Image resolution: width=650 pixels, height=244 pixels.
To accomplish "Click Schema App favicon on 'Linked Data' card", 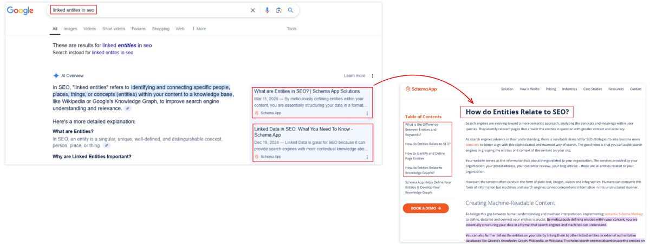I will click(257, 157).
